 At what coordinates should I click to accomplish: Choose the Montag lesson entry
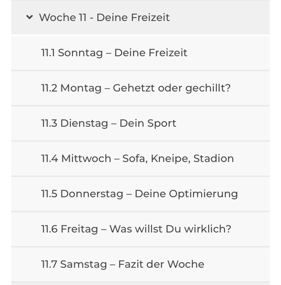[140, 88]
